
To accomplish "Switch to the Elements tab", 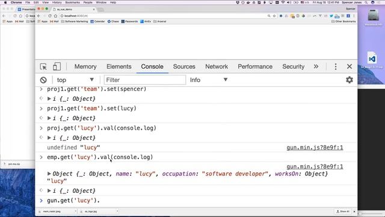I will click(119, 67).
